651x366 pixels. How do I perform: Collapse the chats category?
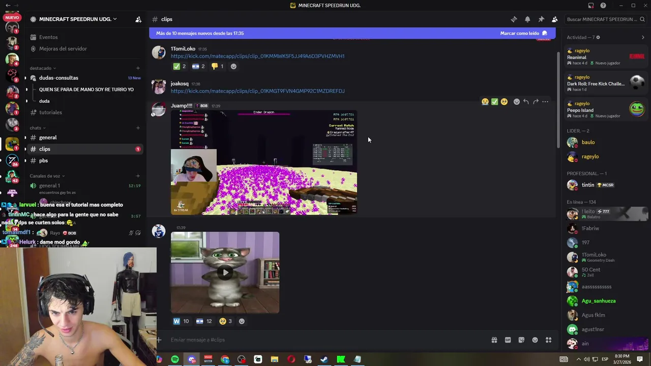[38, 128]
